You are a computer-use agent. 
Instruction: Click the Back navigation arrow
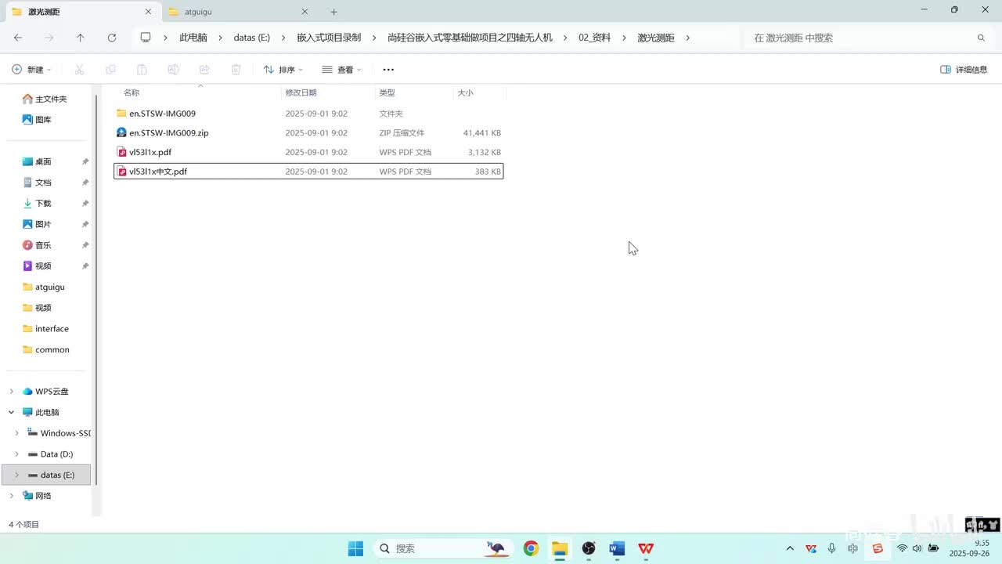[x=18, y=38]
